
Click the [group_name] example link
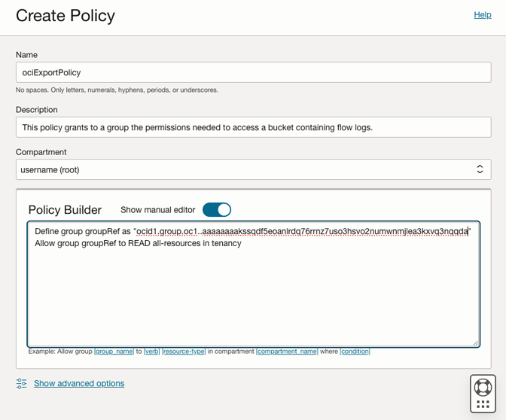(114, 352)
